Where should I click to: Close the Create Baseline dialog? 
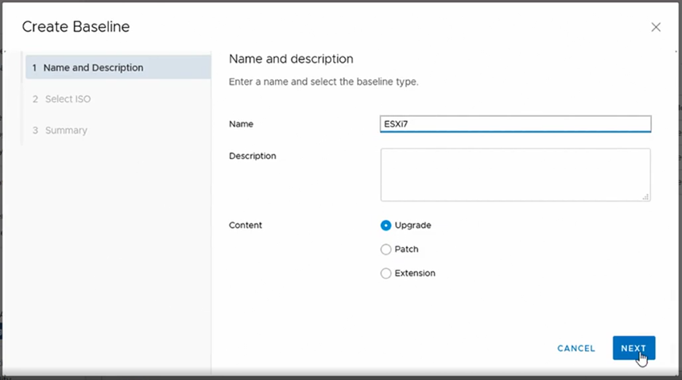656,27
